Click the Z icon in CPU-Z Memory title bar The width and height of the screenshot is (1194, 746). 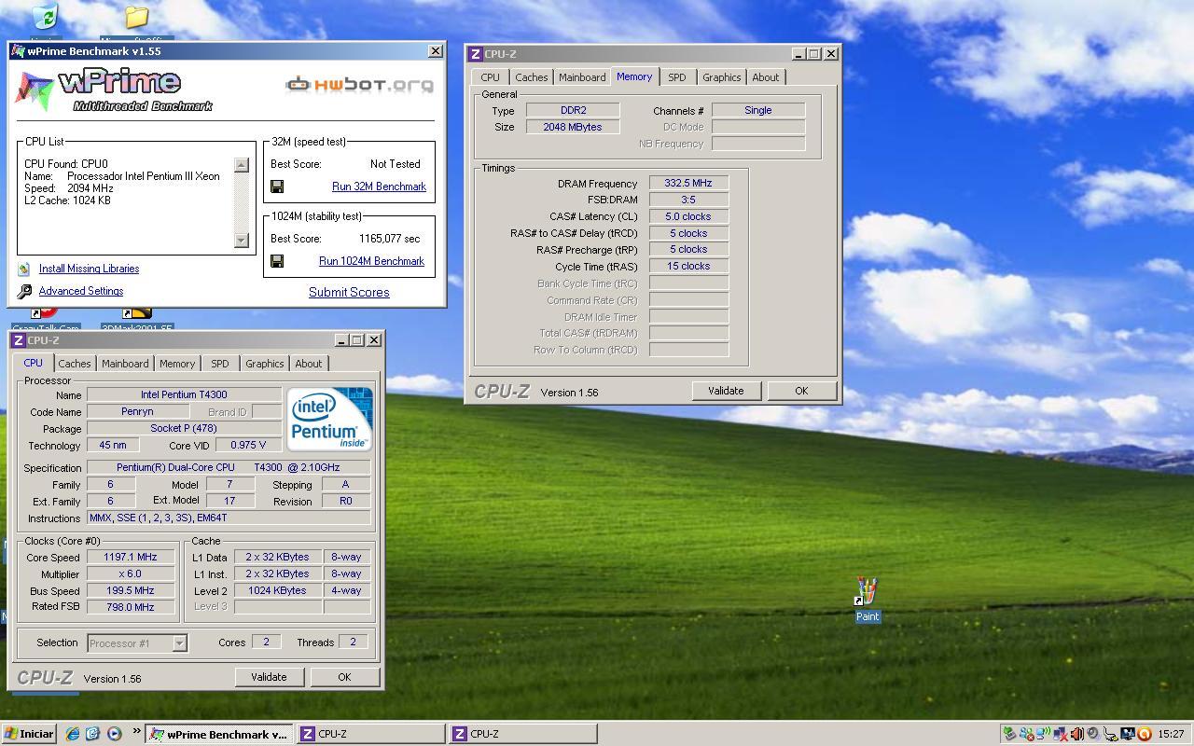click(x=476, y=54)
